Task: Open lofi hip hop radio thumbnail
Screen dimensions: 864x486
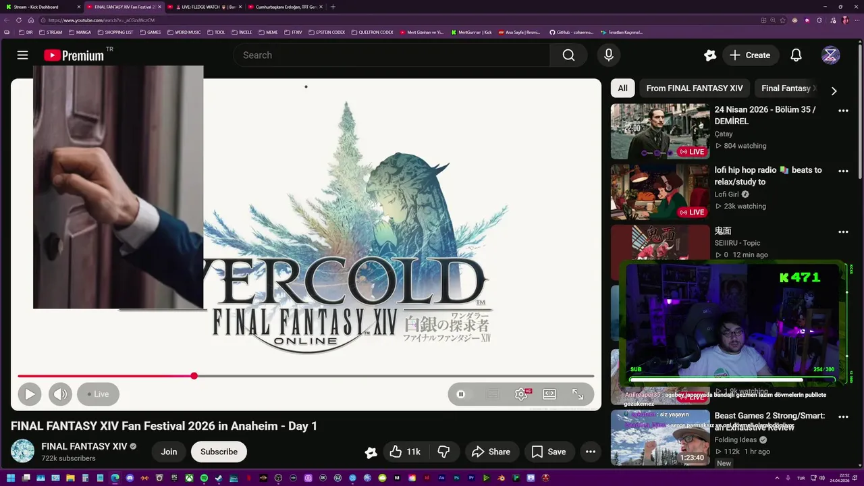Action: click(x=660, y=192)
